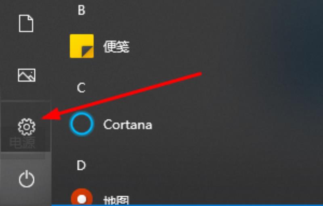Launch Cortana via its blue ring icon
Image resolution: width=323 pixels, height=206 pixels.
82,124
